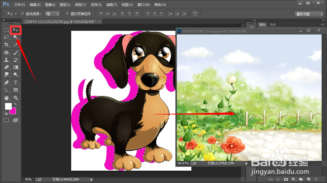
Task: Click the delete layer trash icon
Action: (316, 179)
